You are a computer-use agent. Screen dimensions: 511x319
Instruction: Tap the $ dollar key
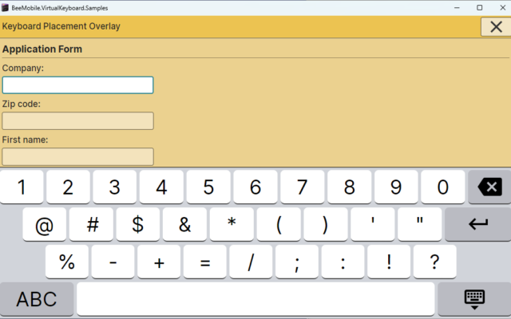click(x=138, y=224)
